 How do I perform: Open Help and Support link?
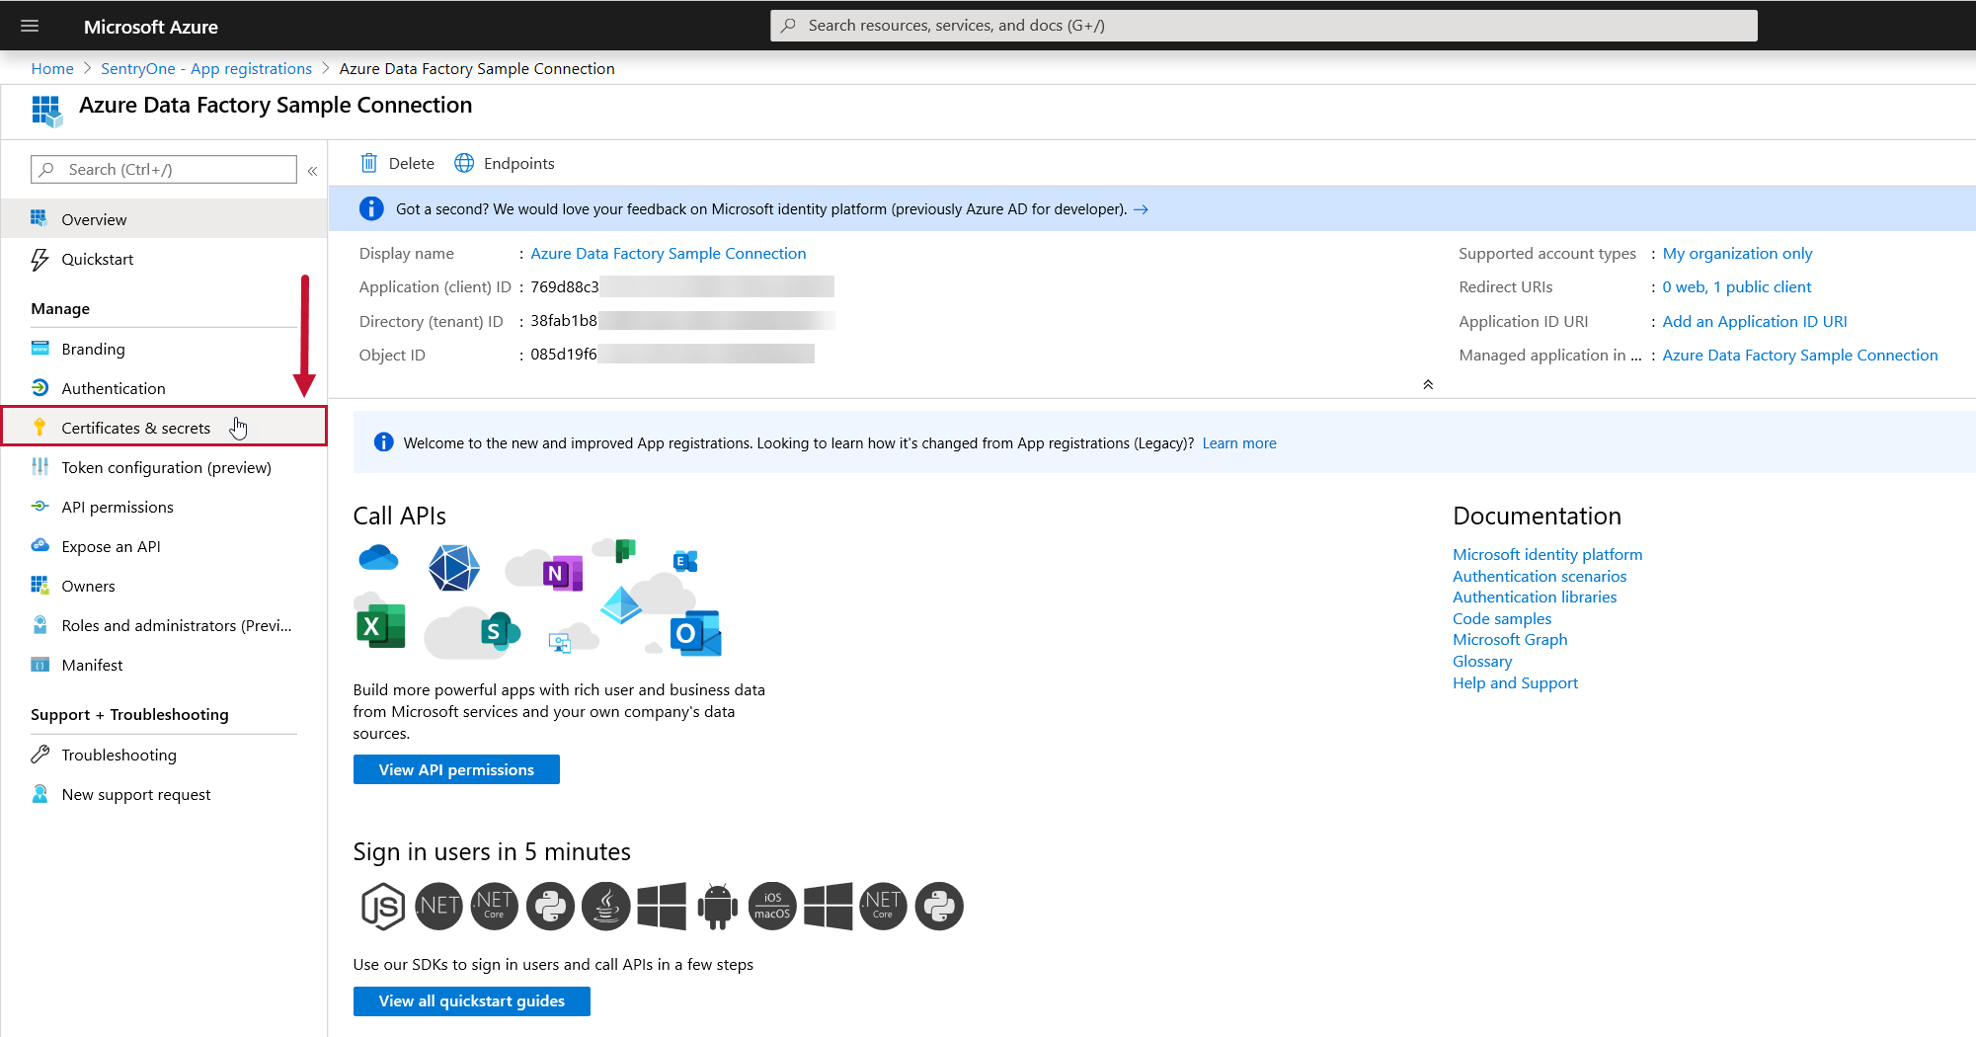(x=1515, y=682)
